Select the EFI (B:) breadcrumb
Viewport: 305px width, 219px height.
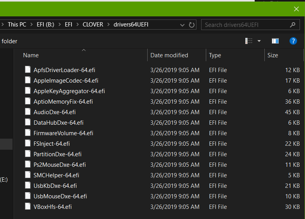coord(46,25)
